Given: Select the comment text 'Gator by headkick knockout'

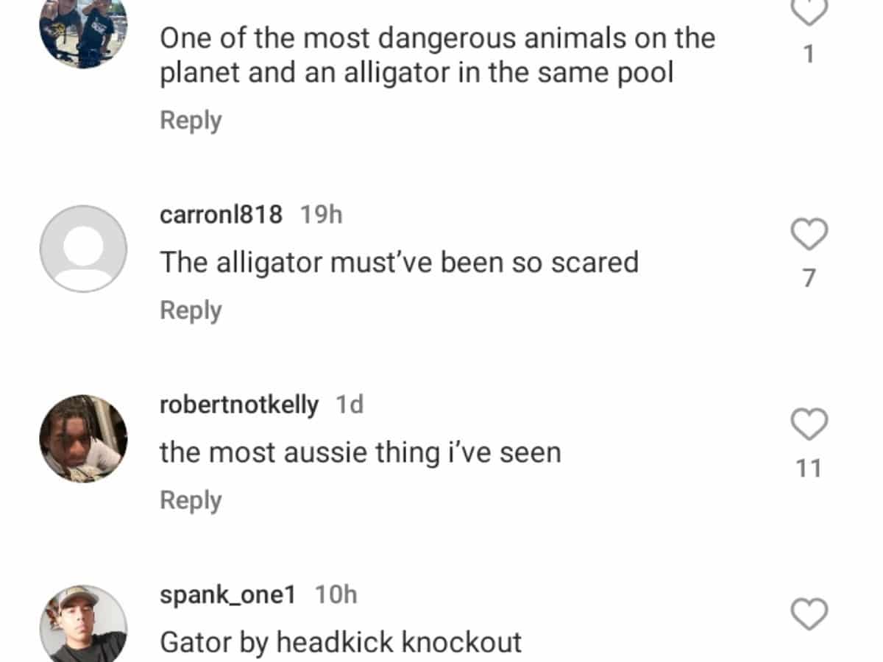Looking at the screenshot, I should point(341,642).
